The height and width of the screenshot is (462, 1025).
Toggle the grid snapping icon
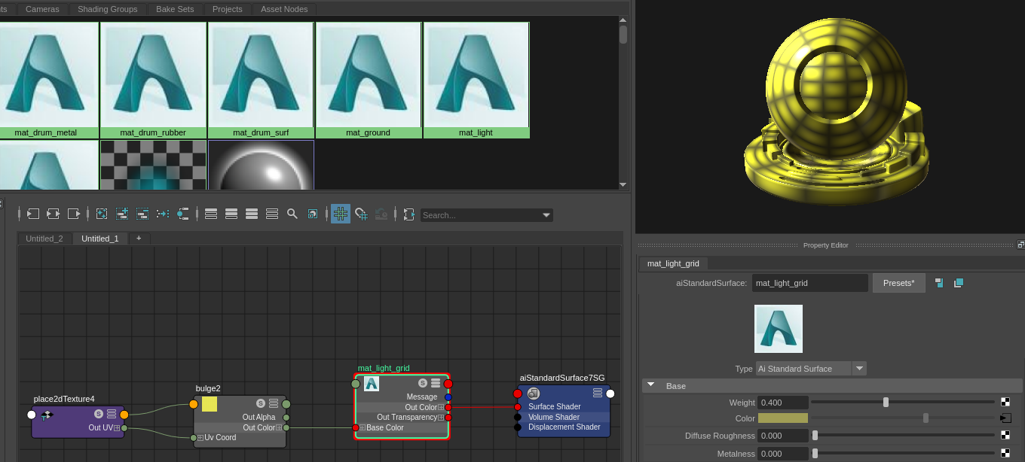[x=361, y=214]
